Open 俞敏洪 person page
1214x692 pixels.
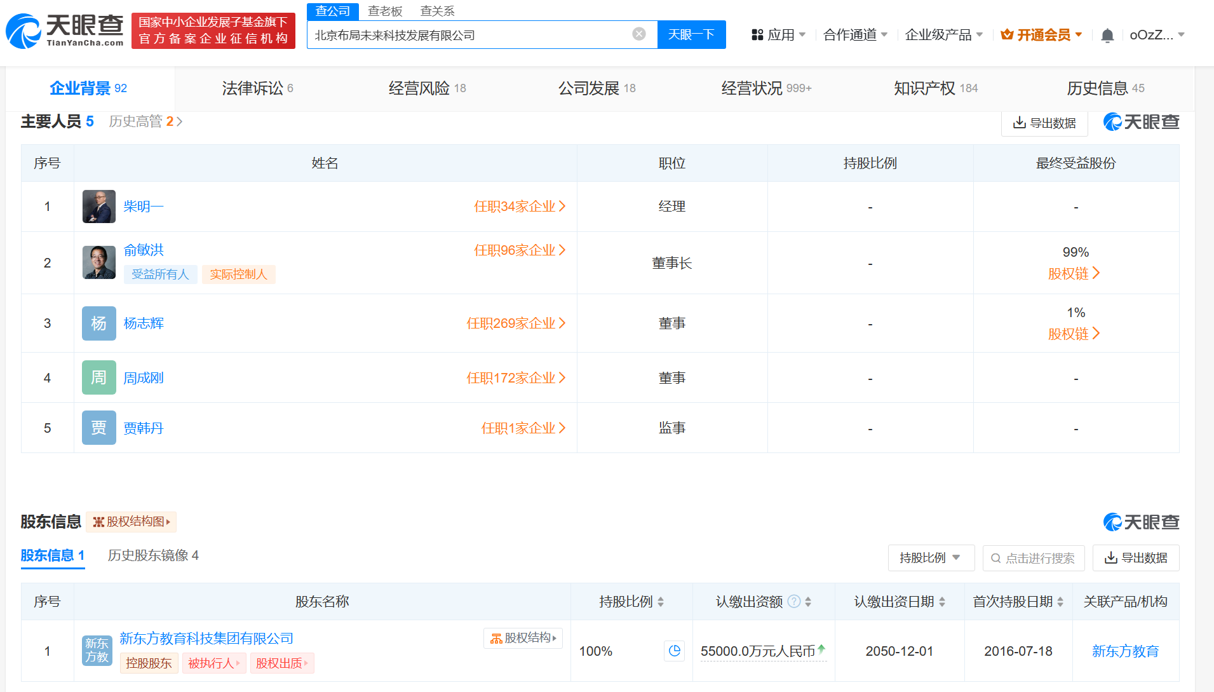pos(144,250)
